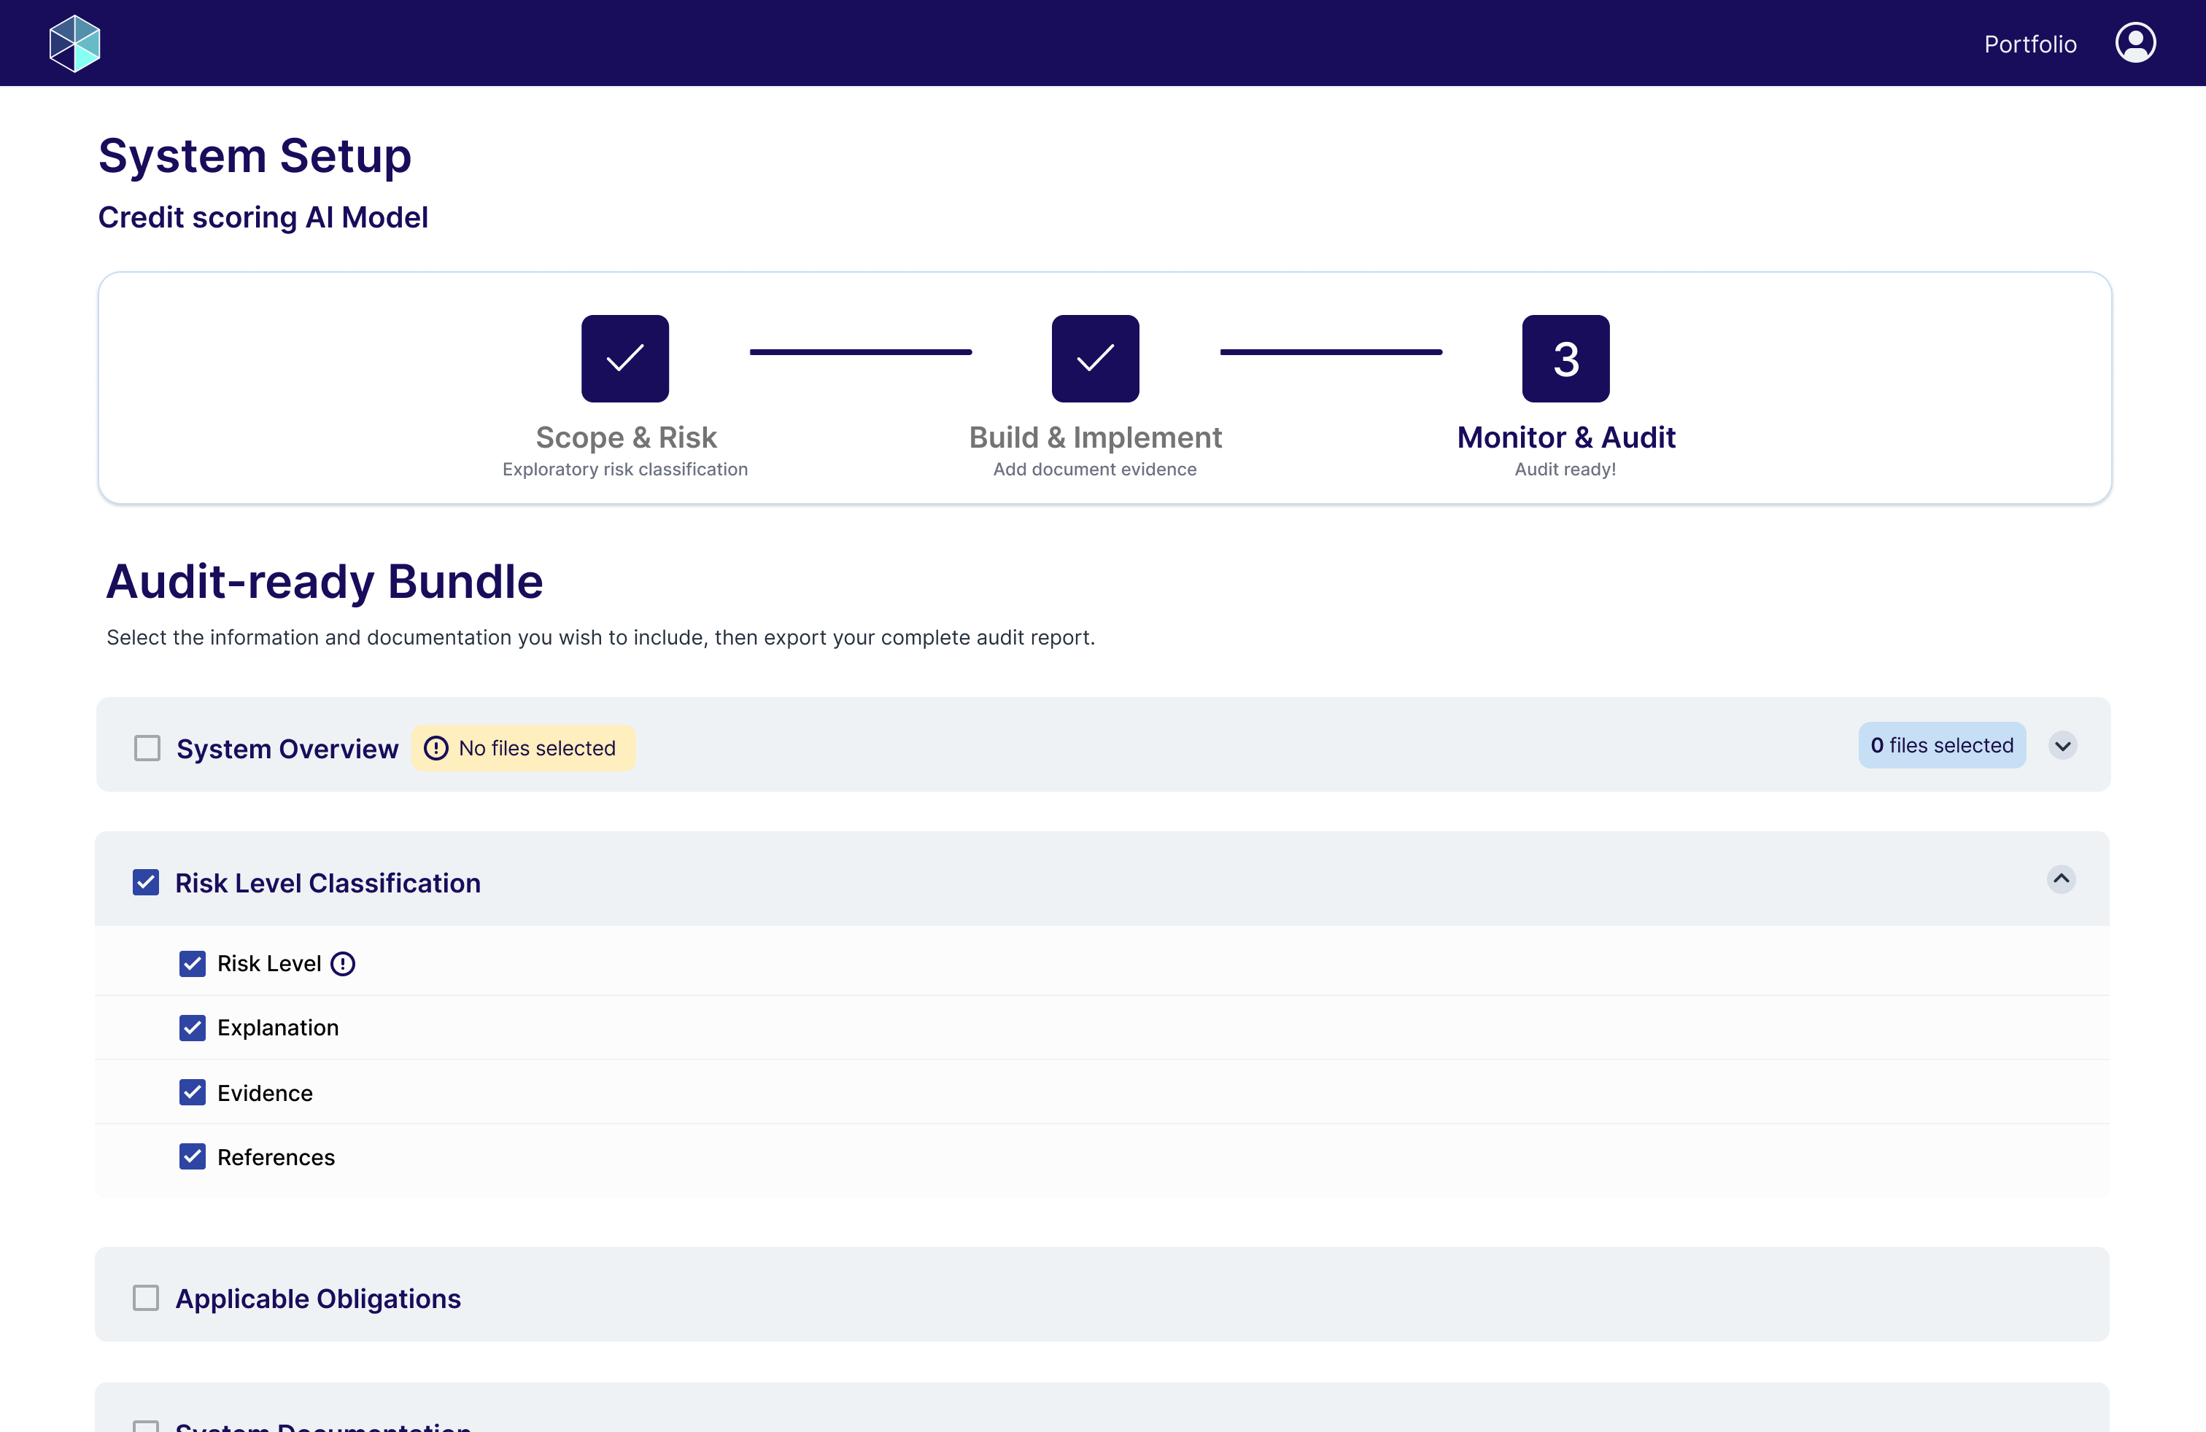
Task: Uncheck the References option
Action: point(192,1157)
